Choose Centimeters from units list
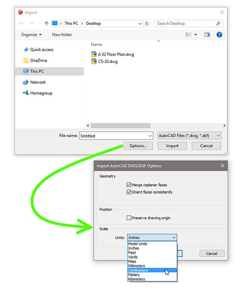 (152, 270)
